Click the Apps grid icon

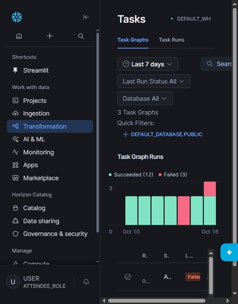click(15, 165)
